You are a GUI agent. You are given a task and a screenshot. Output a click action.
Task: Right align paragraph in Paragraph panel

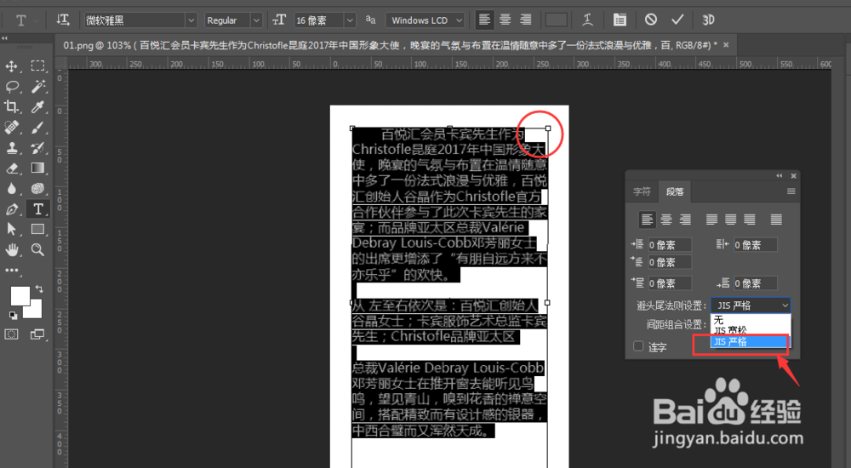point(685,220)
